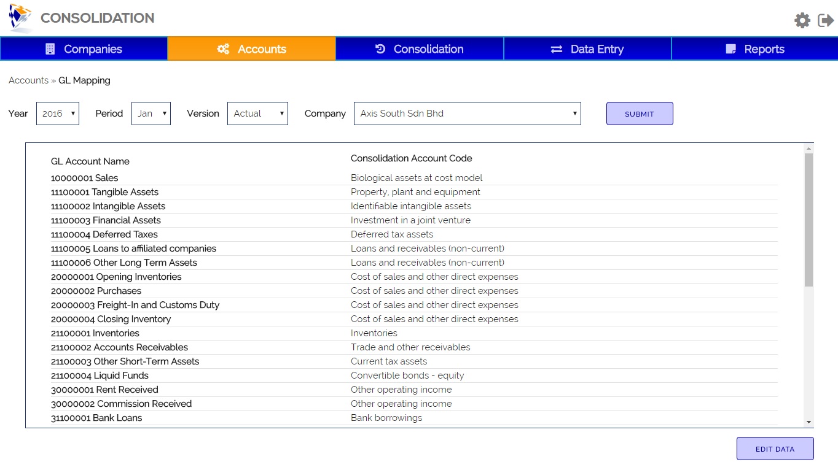Click Deferred tax assets code
The width and height of the screenshot is (838, 470).
(392, 234)
